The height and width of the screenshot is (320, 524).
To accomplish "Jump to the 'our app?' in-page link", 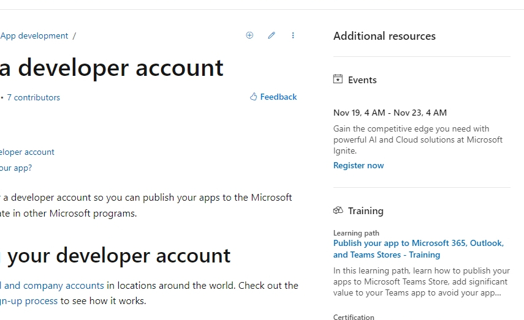I will click(16, 168).
